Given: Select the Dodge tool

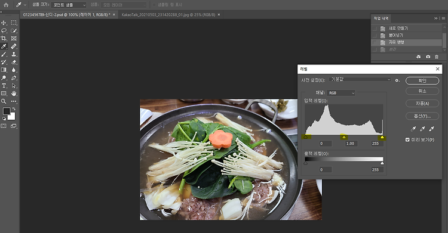Looking at the screenshot, I should tap(4, 77).
